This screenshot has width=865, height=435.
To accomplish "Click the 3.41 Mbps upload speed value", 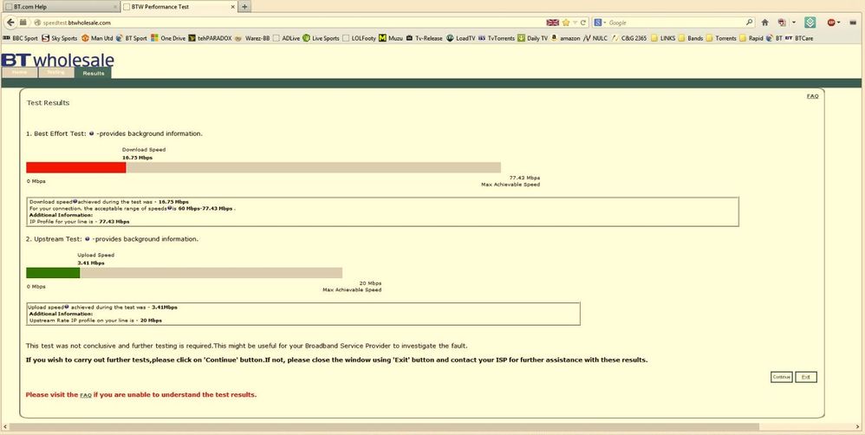I will 91,263.
